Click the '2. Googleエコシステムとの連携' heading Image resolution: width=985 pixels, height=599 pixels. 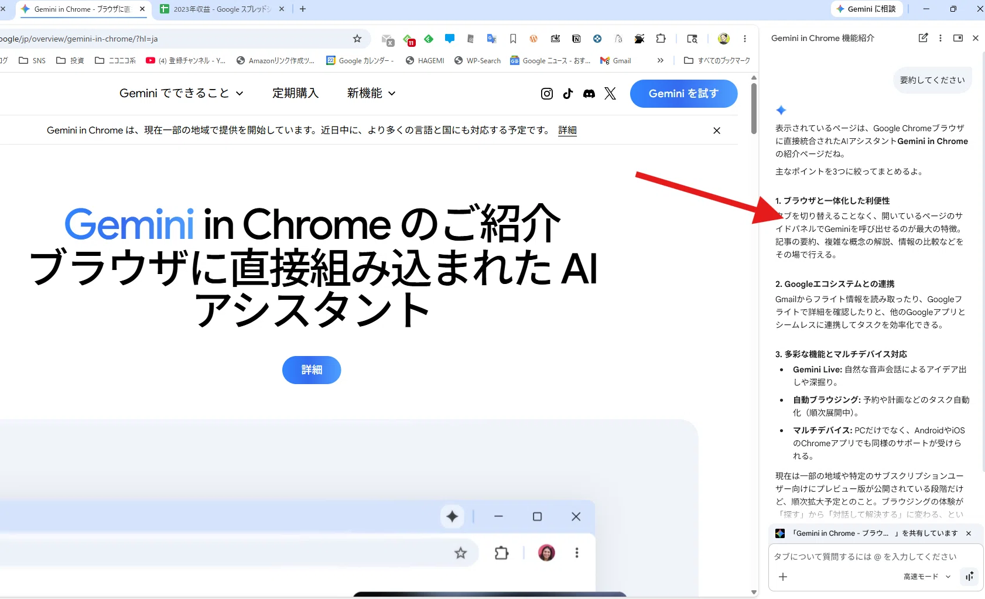point(834,284)
